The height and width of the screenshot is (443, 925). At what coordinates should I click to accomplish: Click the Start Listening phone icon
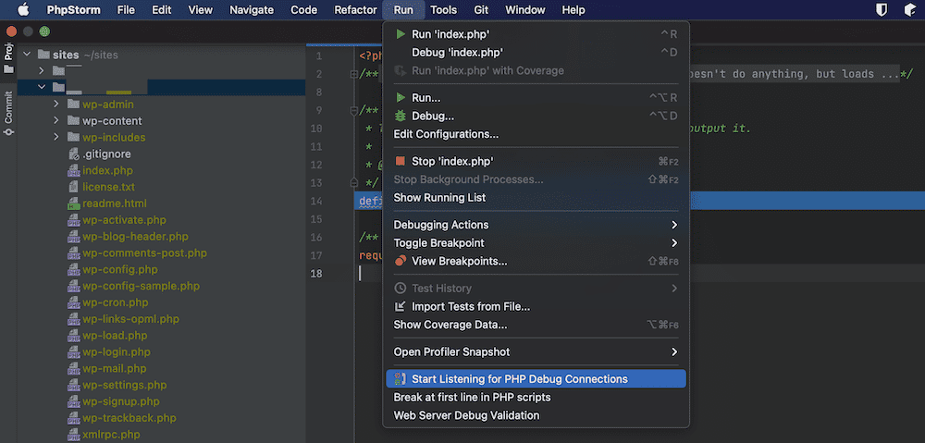pos(400,379)
